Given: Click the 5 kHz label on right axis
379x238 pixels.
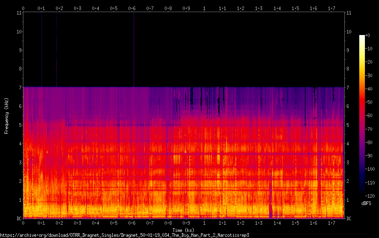Looking at the screenshot, I should click(x=348, y=125).
